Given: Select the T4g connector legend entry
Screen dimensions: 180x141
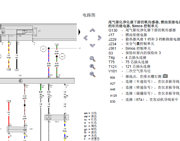Looking at the screenshot, I should click(x=127, y=58).
